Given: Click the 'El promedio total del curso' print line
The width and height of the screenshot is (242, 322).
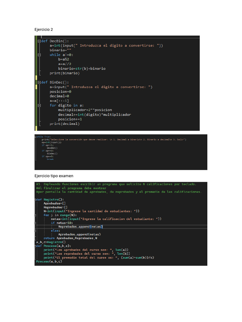Looking at the screenshot, I should tap(99, 258).
